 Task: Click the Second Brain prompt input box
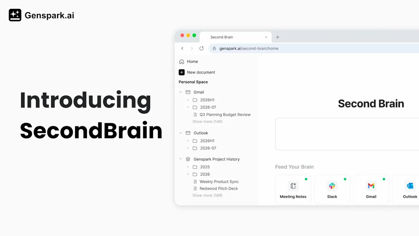coord(347,134)
